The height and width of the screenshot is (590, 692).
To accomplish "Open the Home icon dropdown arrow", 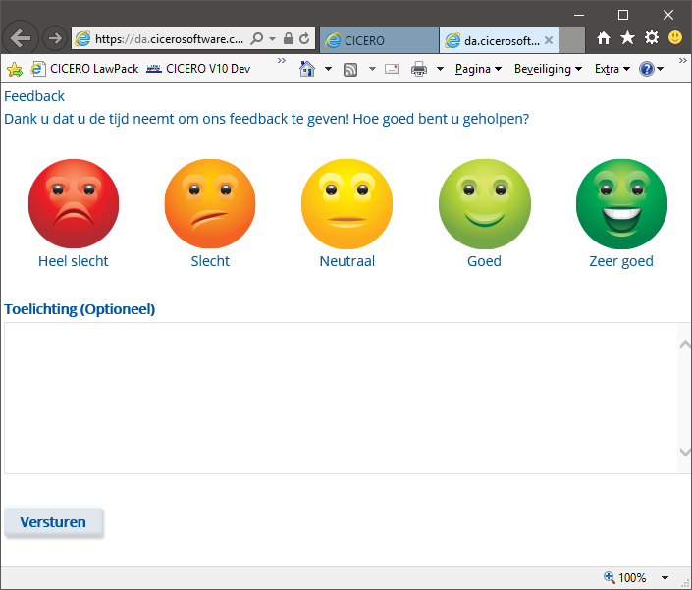I will pyautogui.click(x=328, y=69).
